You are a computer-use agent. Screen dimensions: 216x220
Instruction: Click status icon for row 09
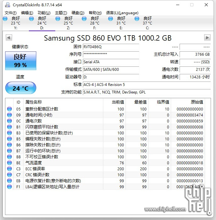pos(9,115)
